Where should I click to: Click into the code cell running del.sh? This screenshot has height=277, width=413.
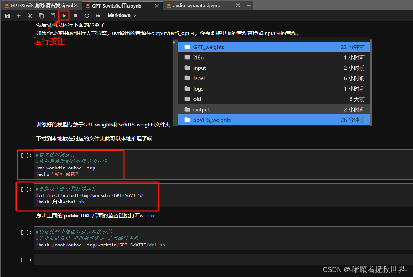click(x=223, y=238)
